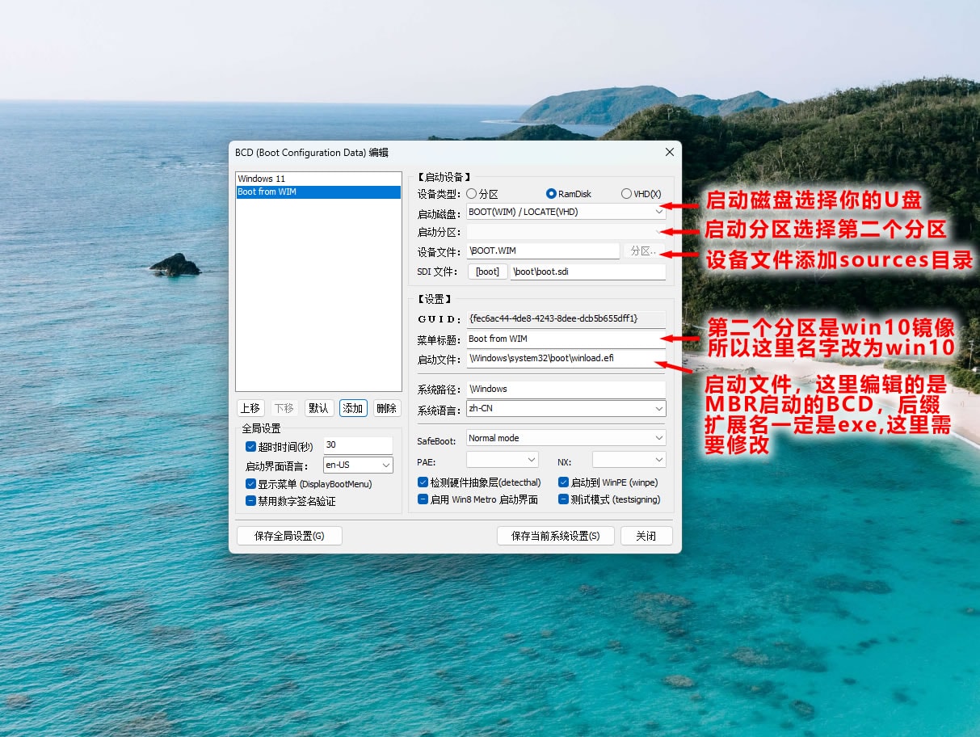This screenshot has height=737, width=980.
Task: Select the VHD(X) device type option
Action: 626,194
